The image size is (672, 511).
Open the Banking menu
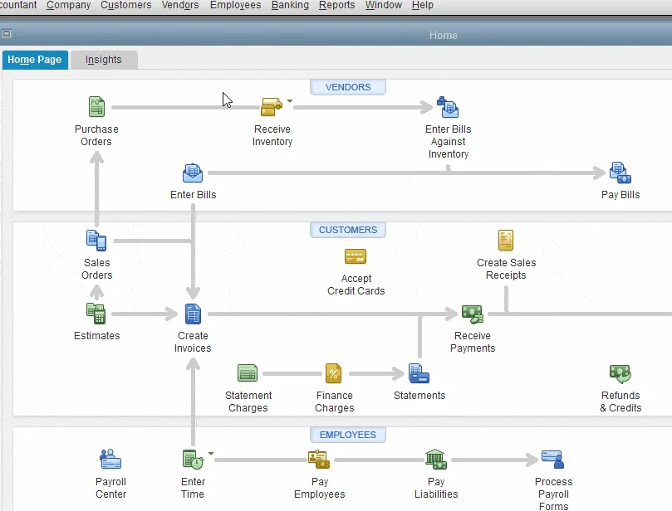(x=290, y=5)
